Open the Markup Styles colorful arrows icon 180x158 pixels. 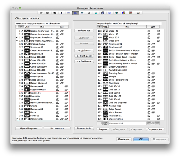point(124,13)
